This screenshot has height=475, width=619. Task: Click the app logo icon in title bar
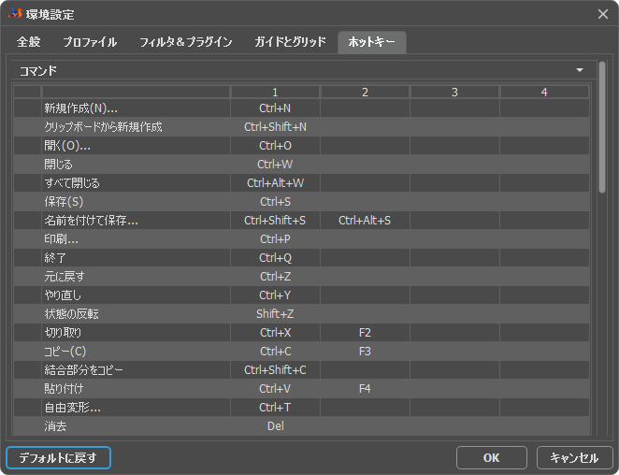(x=15, y=13)
